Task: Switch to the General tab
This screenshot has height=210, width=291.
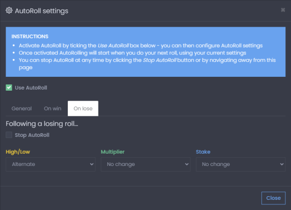Action: point(22,109)
